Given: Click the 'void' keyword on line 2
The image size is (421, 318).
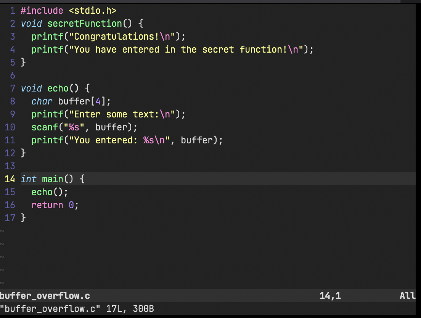Looking at the screenshot, I should click(x=31, y=24).
